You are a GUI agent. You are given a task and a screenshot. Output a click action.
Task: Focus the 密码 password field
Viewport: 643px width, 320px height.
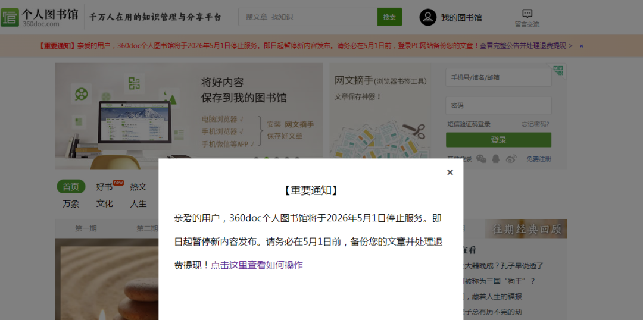[498, 105]
